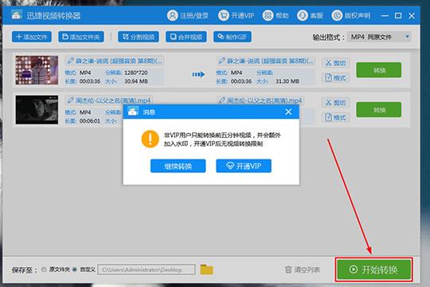This screenshot has width=430, height=287.
Task: Close the converter window
Action: point(412,16)
